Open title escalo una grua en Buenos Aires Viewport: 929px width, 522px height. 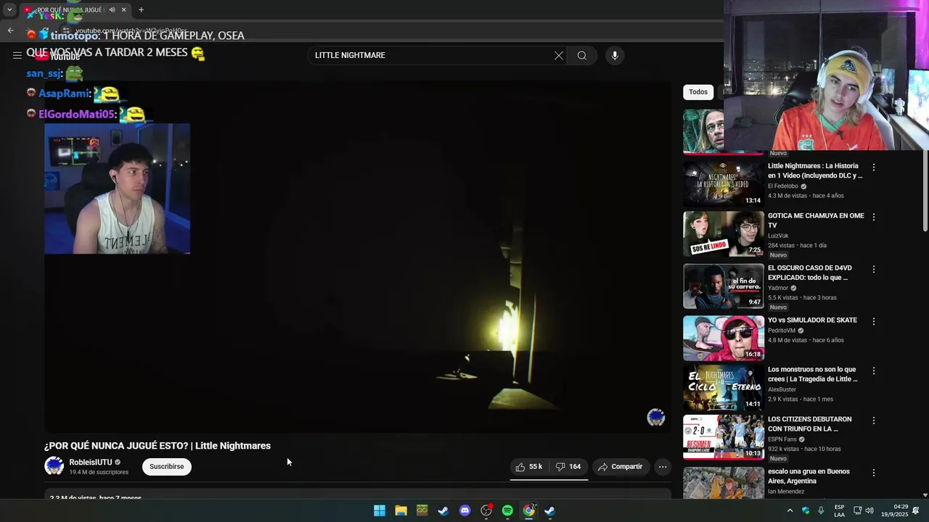(x=809, y=476)
